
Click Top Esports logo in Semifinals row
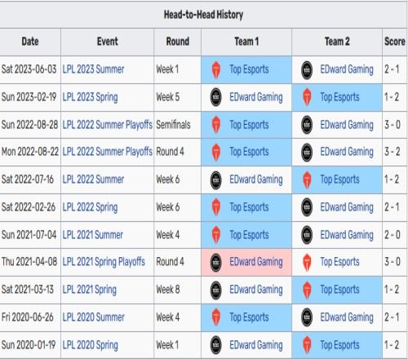click(216, 125)
